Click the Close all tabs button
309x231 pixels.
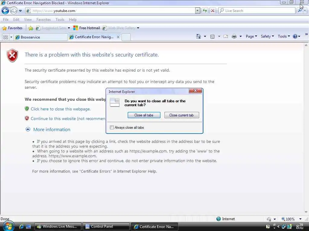tap(144, 115)
